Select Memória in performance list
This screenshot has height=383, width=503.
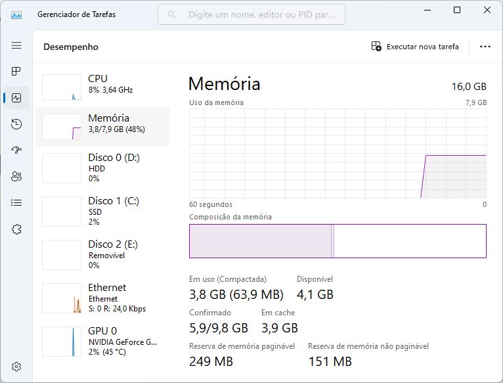click(102, 127)
